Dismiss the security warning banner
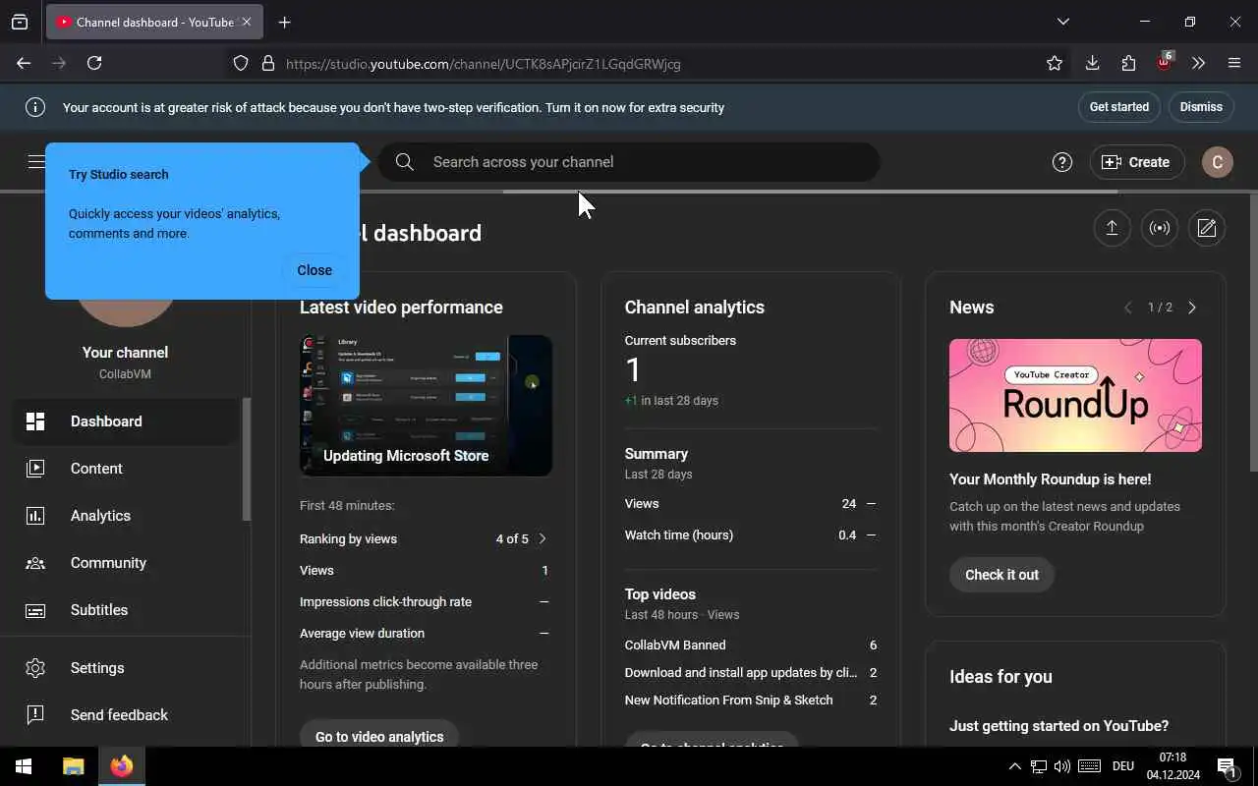Image resolution: width=1258 pixels, height=786 pixels. click(1201, 107)
